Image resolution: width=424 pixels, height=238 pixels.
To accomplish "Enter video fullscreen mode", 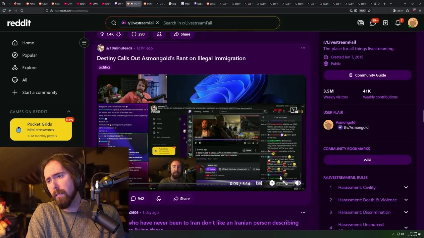I will coord(285,183).
